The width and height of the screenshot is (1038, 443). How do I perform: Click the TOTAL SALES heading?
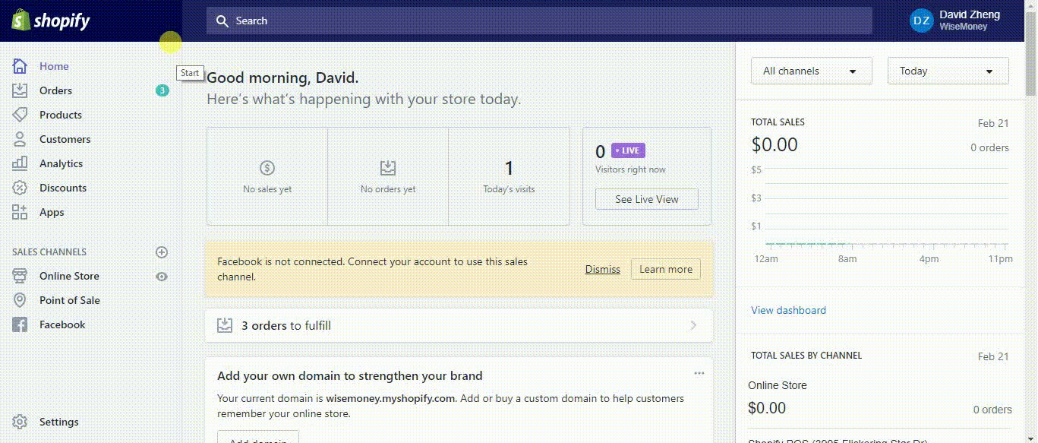pyautogui.click(x=778, y=122)
